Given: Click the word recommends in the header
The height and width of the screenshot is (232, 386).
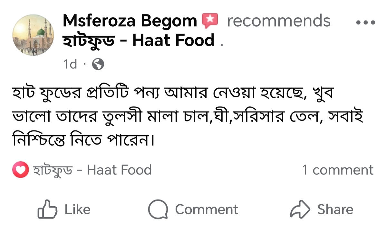Looking at the screenshot, I should [x=279, y=21].
